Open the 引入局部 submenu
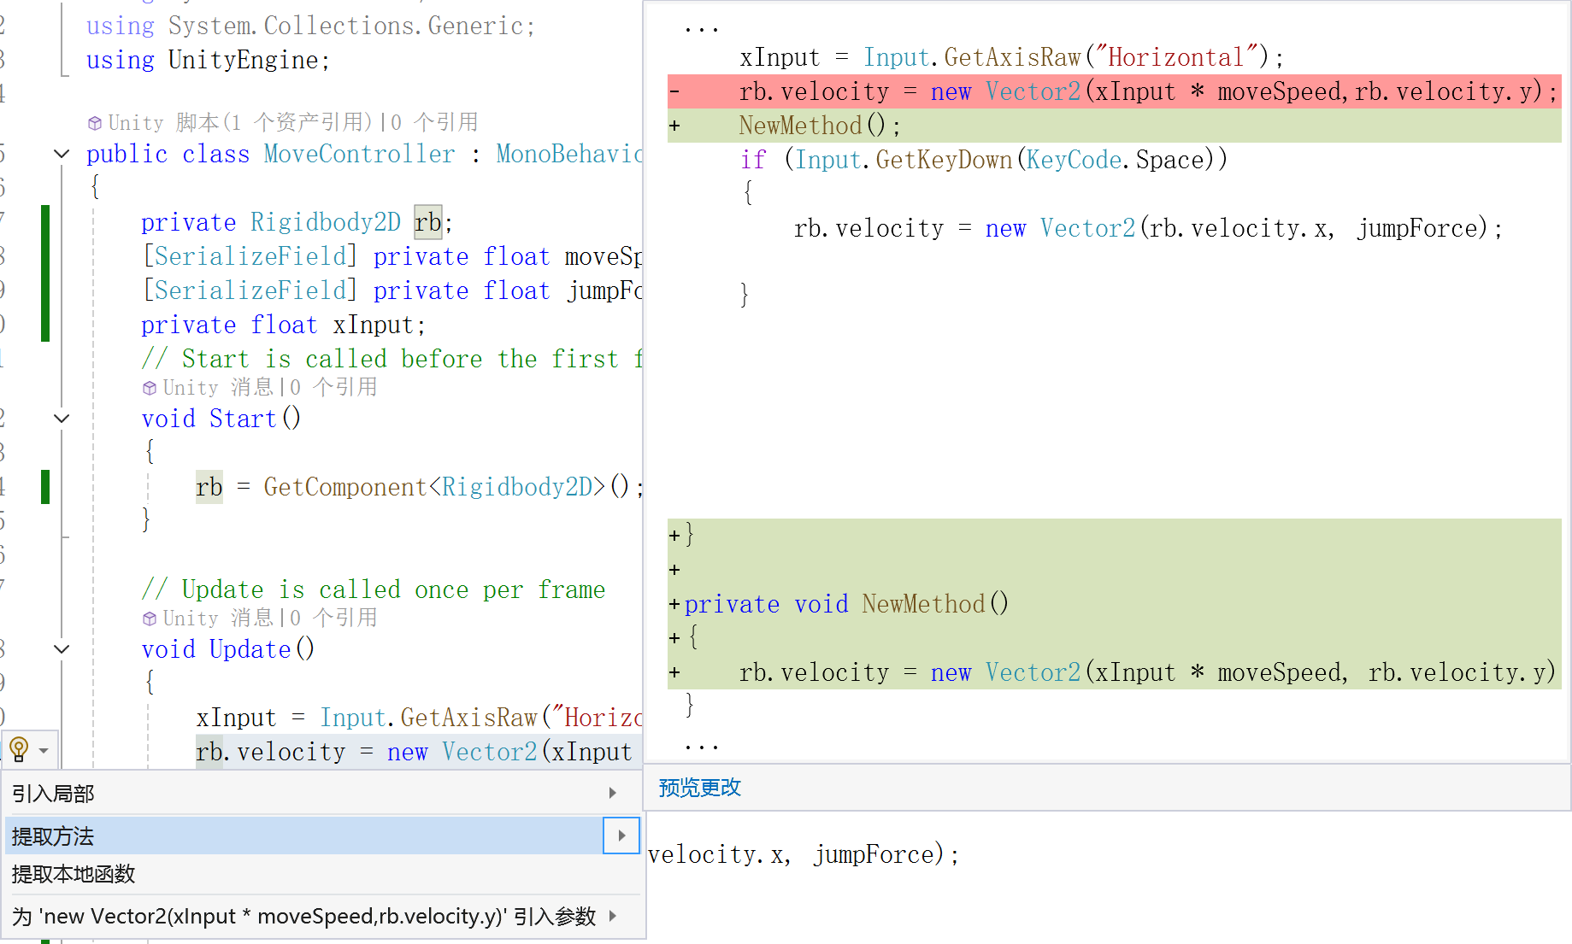This screenshot has width=1572, height=944. point(322,794)
